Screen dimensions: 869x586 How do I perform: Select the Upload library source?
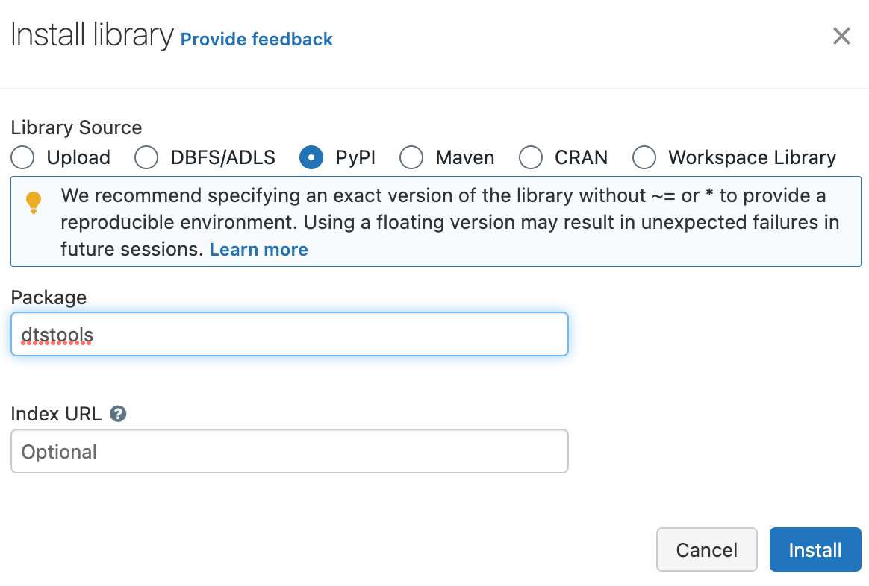(22, 157)
